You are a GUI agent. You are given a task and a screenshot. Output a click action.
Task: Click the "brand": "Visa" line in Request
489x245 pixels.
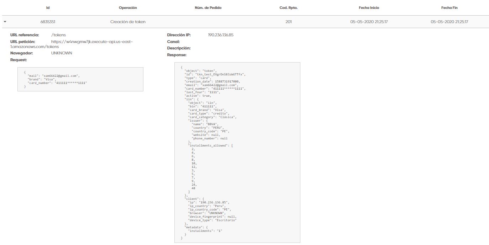point(42,79)
